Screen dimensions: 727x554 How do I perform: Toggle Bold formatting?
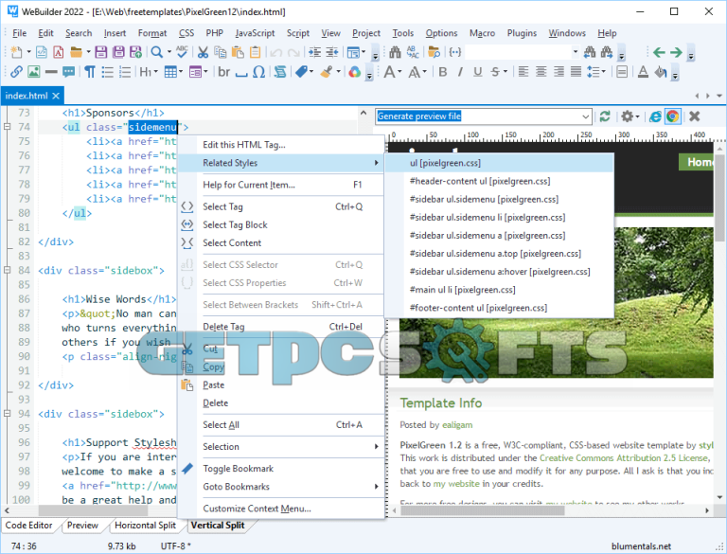[443, 72]
